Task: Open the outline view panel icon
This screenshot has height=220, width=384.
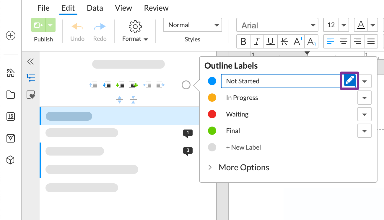Action: 31,78
